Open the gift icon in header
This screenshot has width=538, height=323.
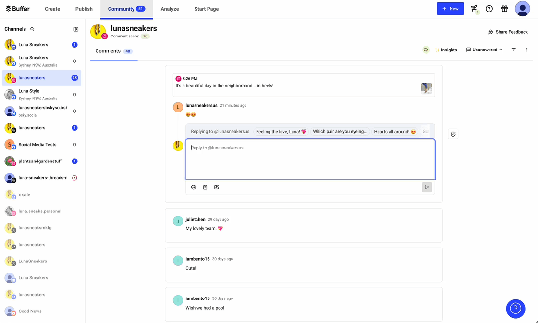point(504,9)
